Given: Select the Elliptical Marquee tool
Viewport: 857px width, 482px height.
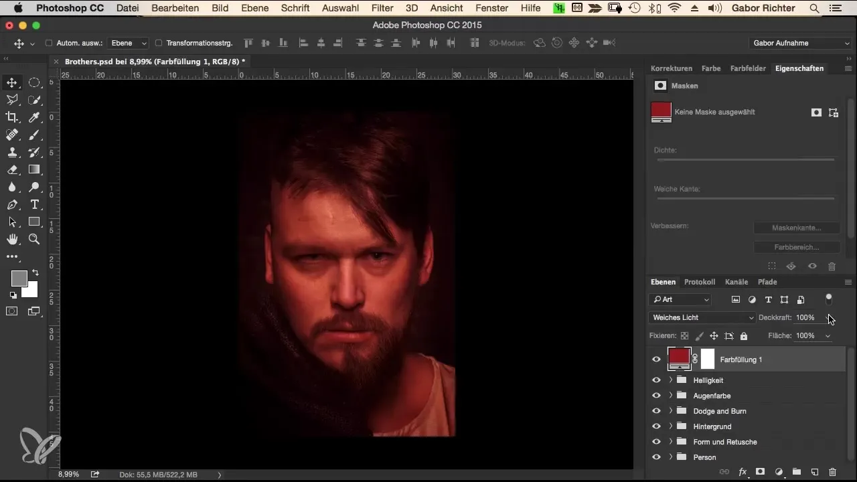Looking at the screenshot, I should tap(34, 83).
